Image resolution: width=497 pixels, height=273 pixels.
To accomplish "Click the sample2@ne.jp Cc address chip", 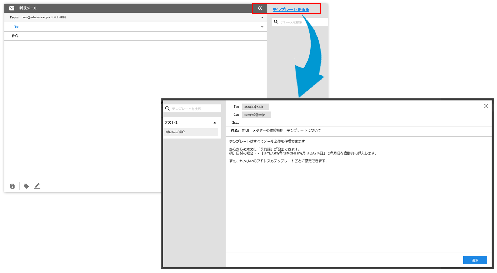I will click(256, 115).
